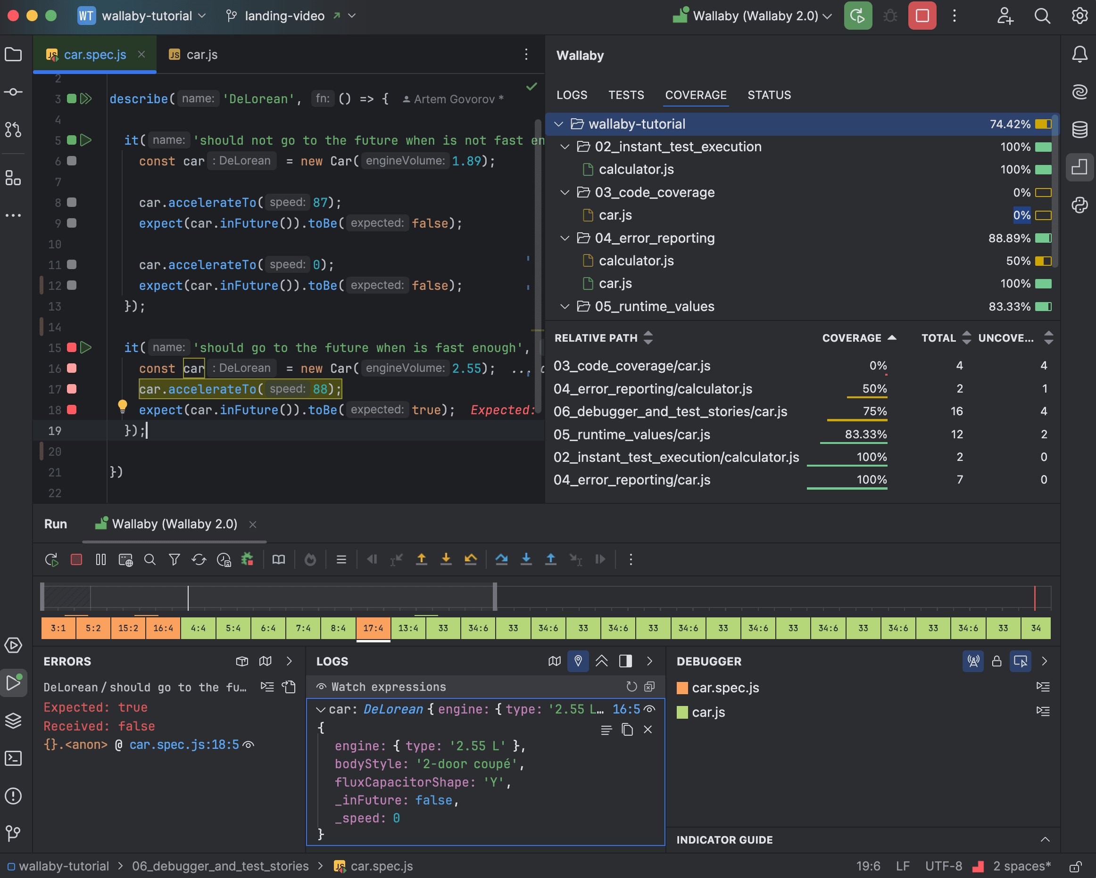Toggle the eye icon beside car.spec.js:18:5
The width and height of the screenshot is (1096, 878).
click(248, 745)
